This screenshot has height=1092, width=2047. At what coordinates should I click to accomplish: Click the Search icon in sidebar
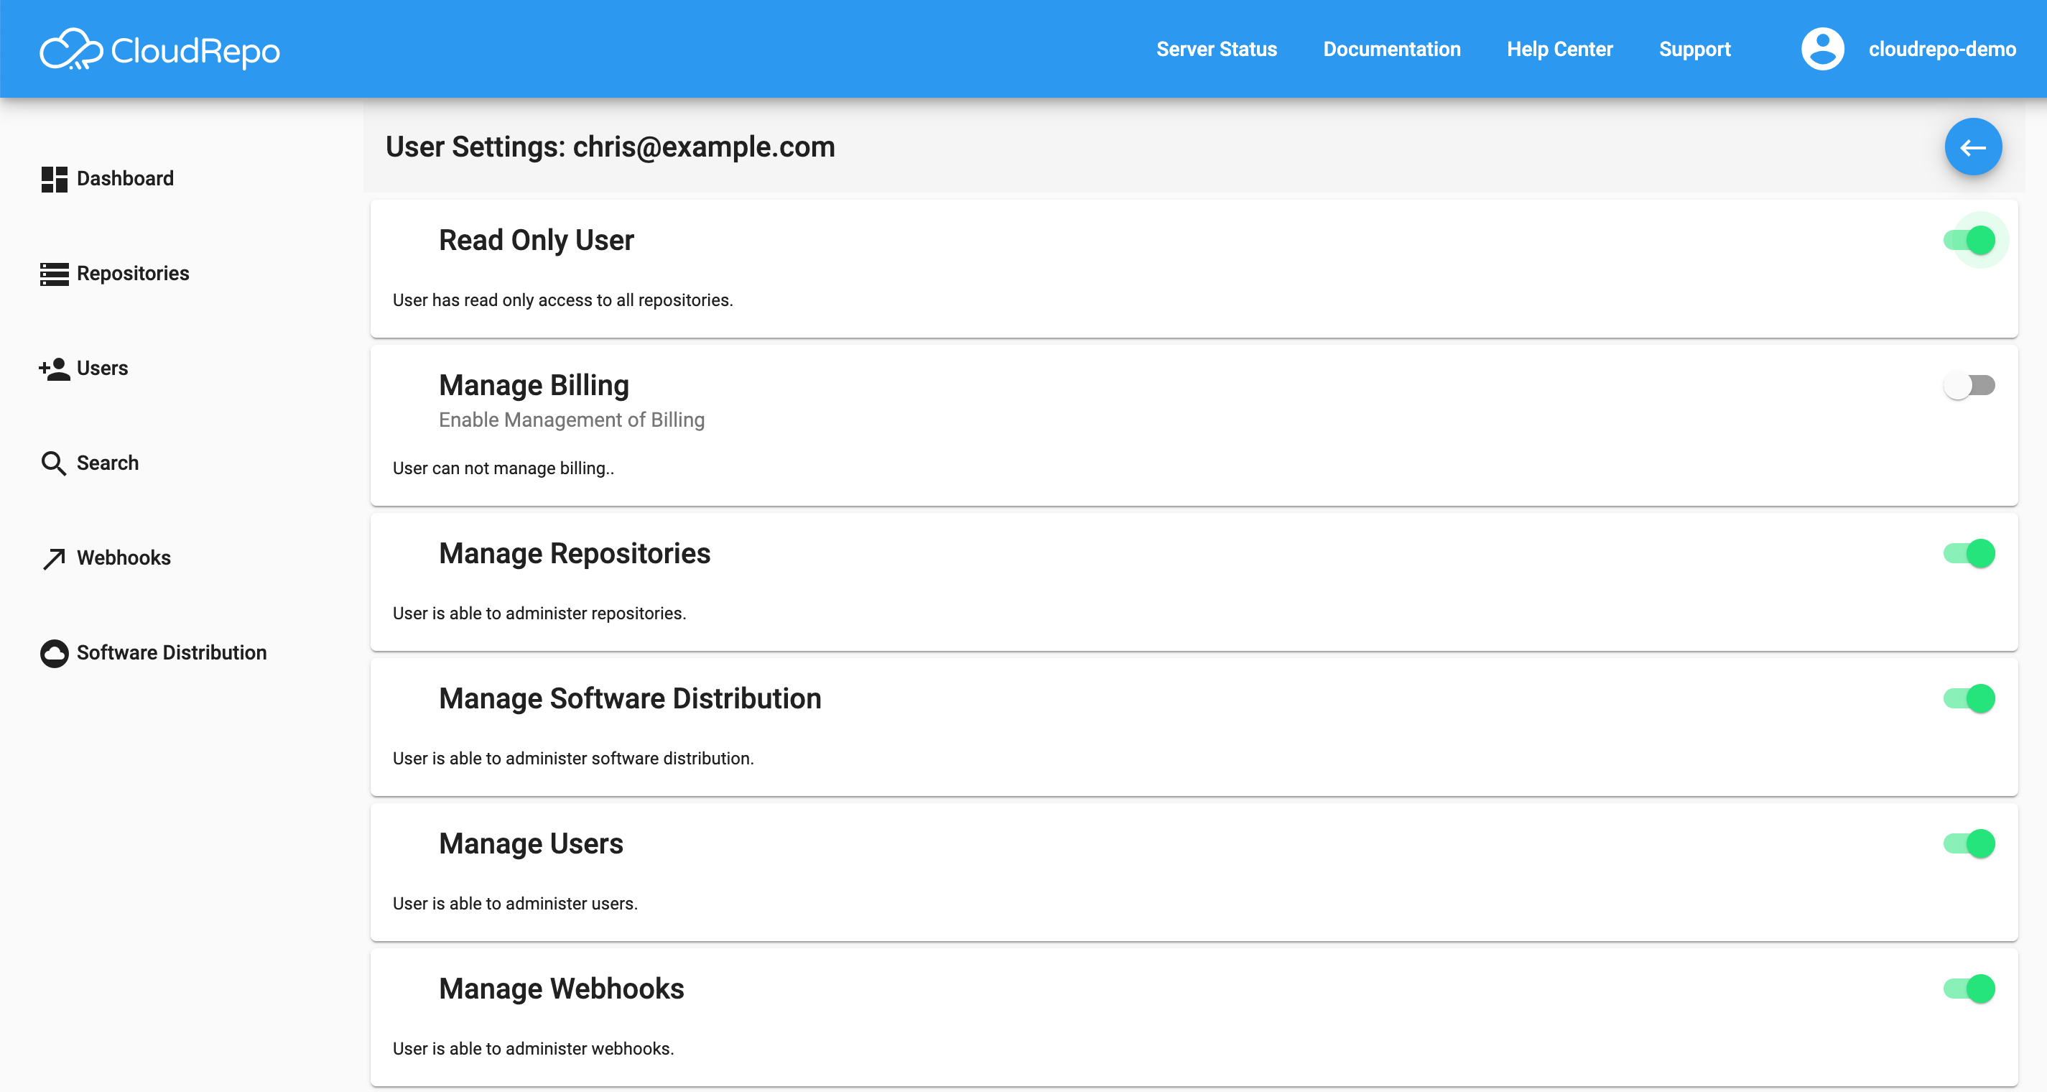click(x=53, y=463)
